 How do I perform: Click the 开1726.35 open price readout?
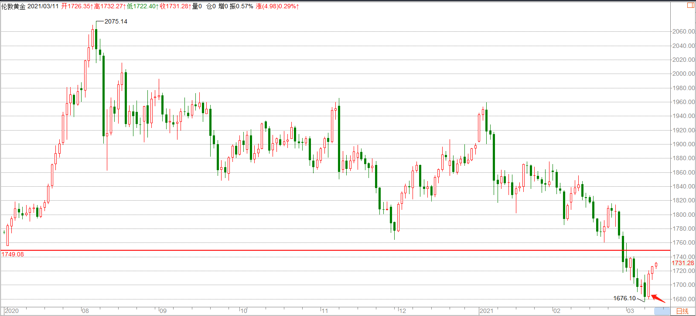(x=77, y=6)
